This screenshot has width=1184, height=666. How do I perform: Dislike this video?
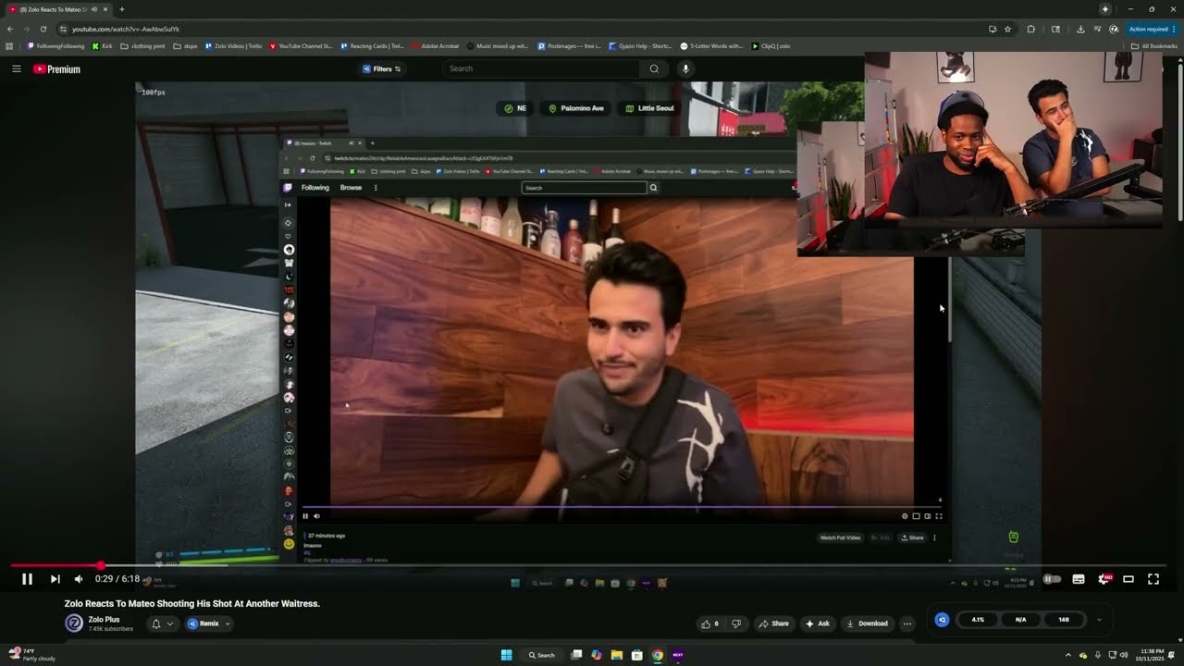pos(736,623)
